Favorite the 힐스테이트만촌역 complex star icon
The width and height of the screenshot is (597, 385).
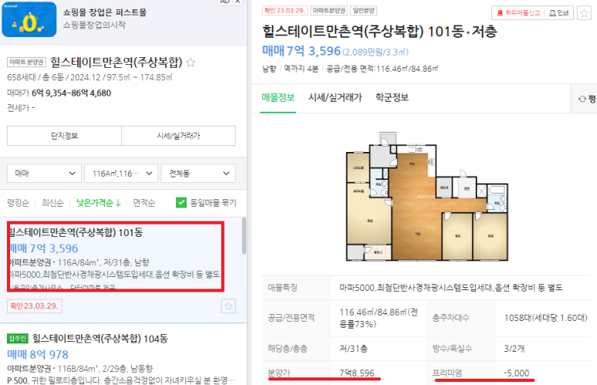(x=191, y=62)
